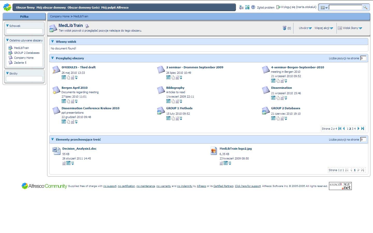Click Wyloguj się (marta.stokaluk) link
Image resolution: width=373 pixels, height=233 pixels.
click(298, 7)
